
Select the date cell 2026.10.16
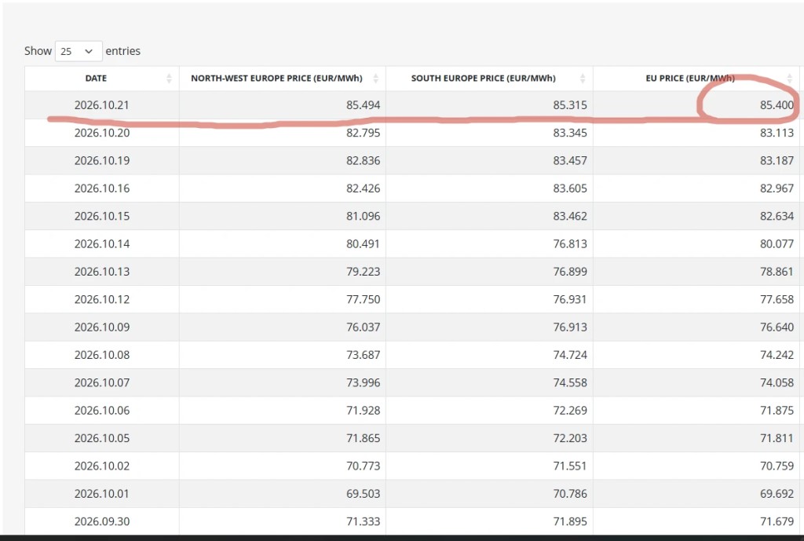coord(102,188)
